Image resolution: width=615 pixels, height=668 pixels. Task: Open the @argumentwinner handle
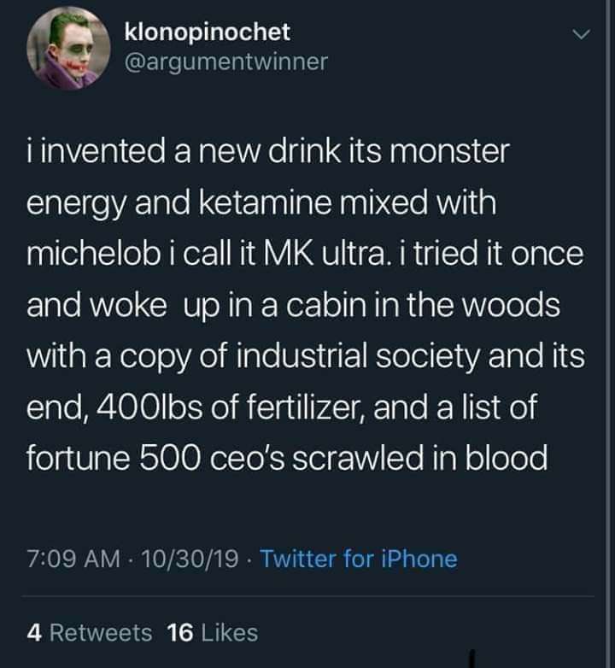point(225,62)
